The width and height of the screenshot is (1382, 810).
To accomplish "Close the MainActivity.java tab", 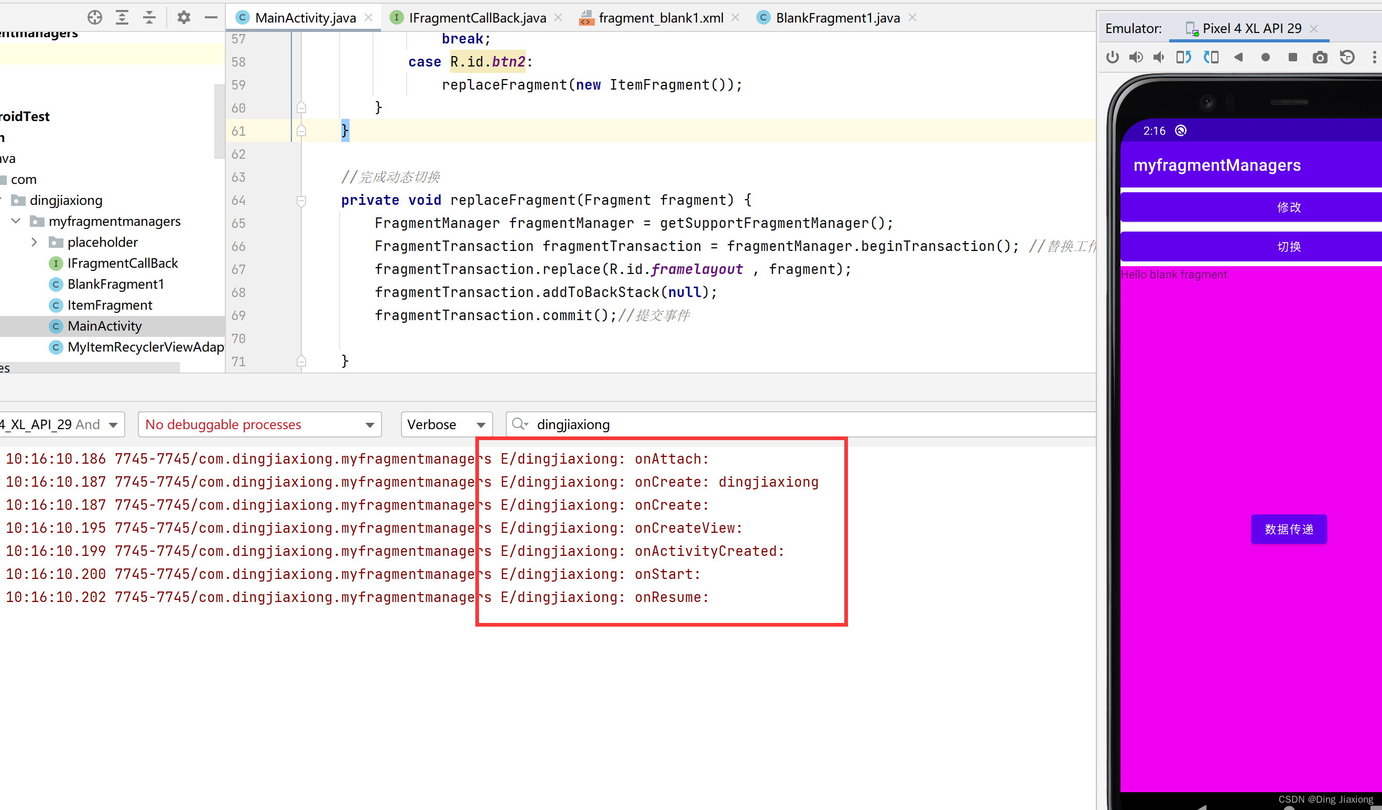I will point(368,17).
